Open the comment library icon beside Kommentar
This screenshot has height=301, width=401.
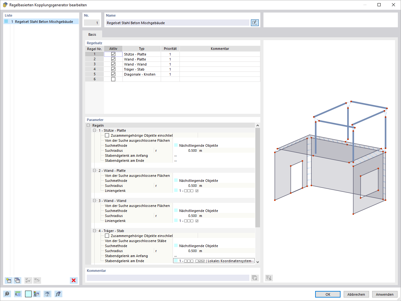coord(255,278)
